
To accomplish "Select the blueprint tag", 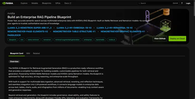I will pyautogui.click(x=13, y=40).
